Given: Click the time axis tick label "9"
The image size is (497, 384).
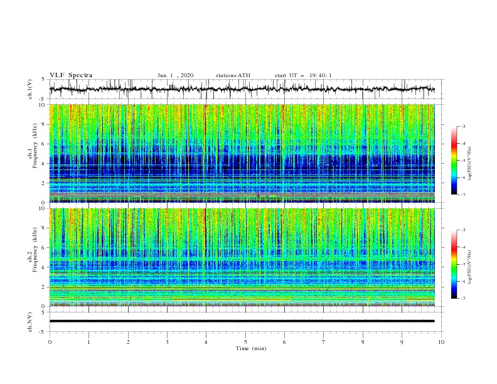Looking at the screenshot, I should point(402,342).
